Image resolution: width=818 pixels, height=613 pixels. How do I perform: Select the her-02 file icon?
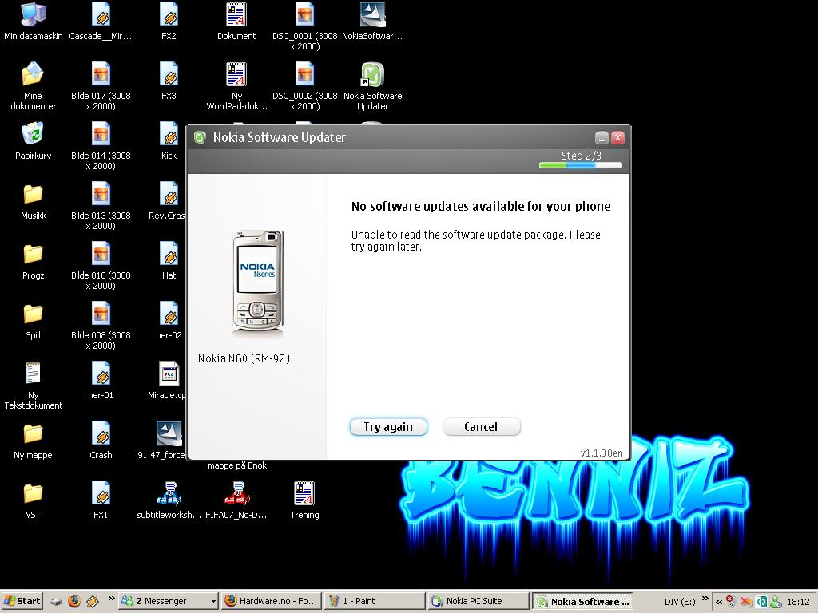tap(169, 321)
